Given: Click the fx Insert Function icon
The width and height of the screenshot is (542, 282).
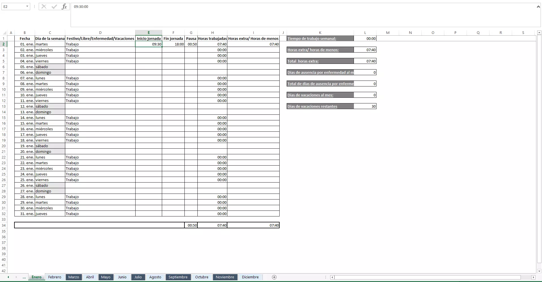Looking at the screenshot, I should 64,6.
